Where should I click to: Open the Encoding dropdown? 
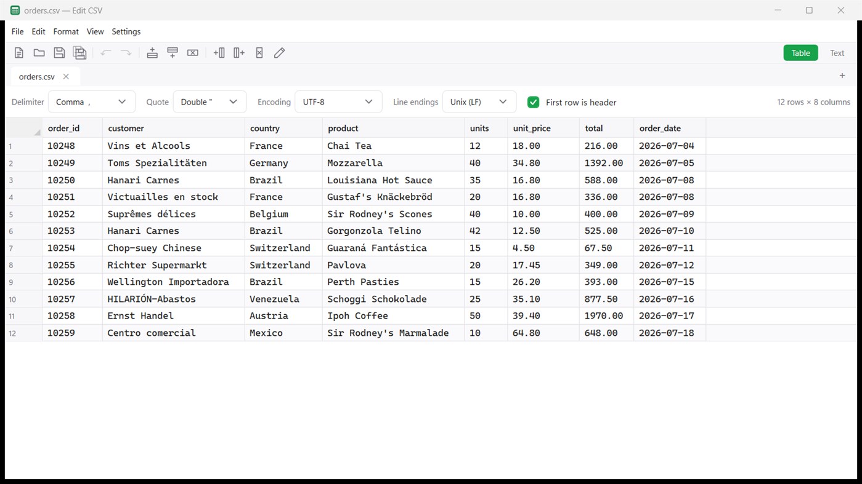click(x=338, y=102)
